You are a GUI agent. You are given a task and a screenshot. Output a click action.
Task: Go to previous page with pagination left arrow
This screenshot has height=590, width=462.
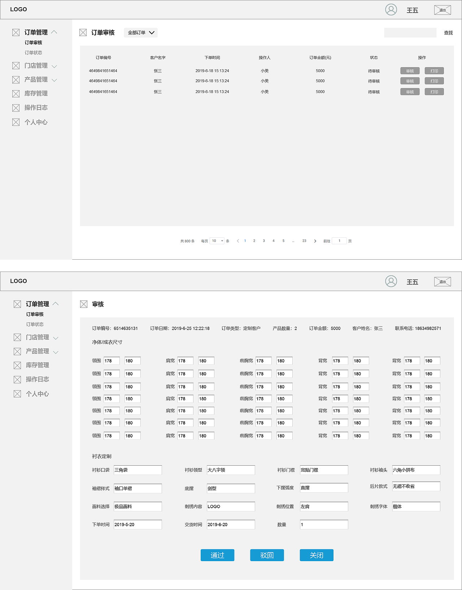coord(238,241)
